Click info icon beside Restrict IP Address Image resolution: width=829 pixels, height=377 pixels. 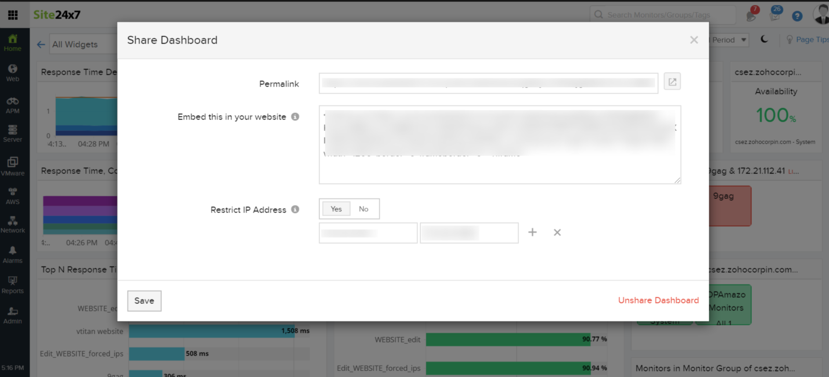click(x=295, y=209)
